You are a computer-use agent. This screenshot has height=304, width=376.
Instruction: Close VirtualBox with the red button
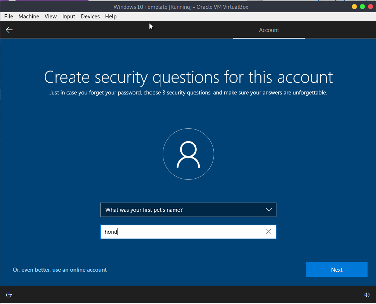[x=370, y=7]
